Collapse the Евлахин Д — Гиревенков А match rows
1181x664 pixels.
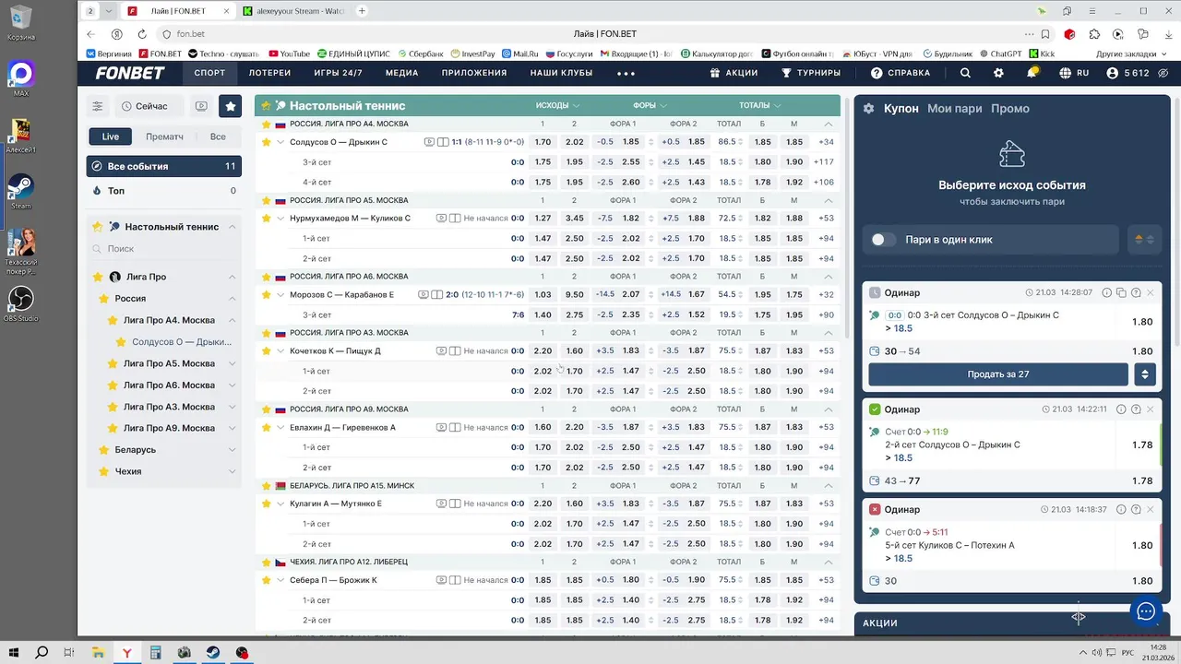pyautogui.click(x=280, y=427)
